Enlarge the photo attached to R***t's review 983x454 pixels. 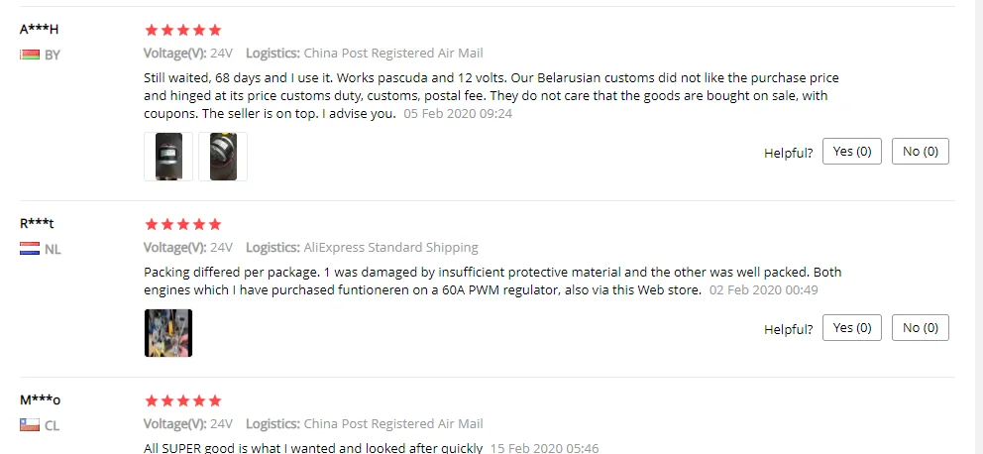point(168,333)
